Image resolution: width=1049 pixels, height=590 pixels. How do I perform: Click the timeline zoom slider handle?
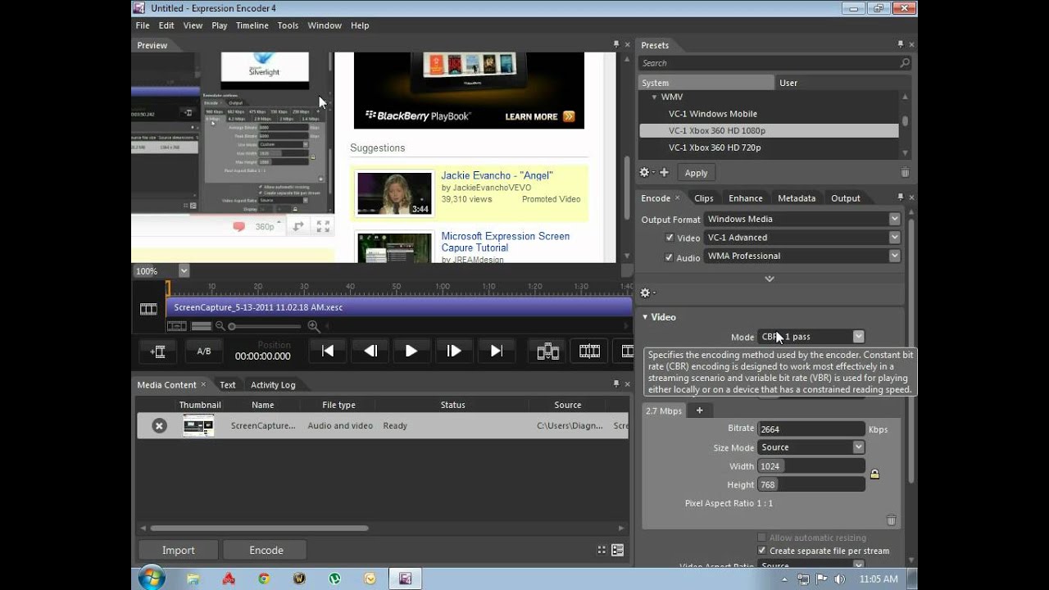pos(233,326)
